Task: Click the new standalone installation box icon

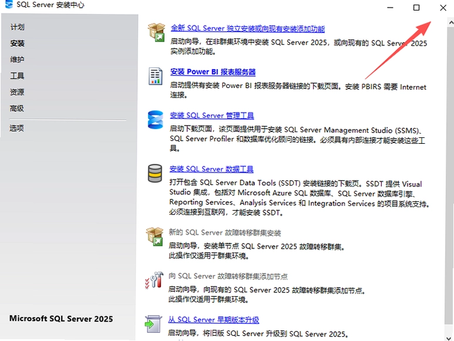Action: pyautogui.click(x=156, y=32)
